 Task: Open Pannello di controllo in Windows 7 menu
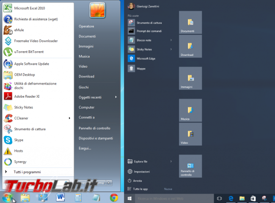[94, 128]
